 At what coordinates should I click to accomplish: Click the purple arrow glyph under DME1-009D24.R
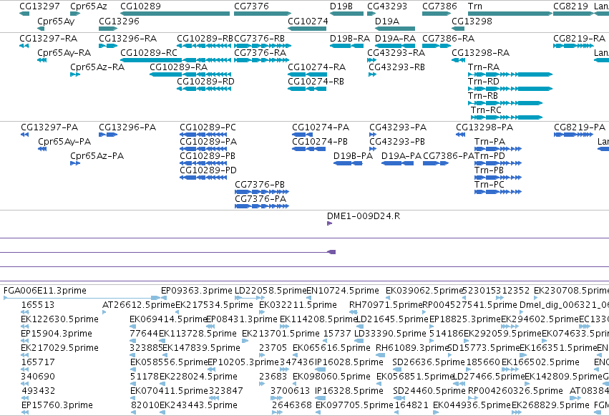click(x=329, y=223)
